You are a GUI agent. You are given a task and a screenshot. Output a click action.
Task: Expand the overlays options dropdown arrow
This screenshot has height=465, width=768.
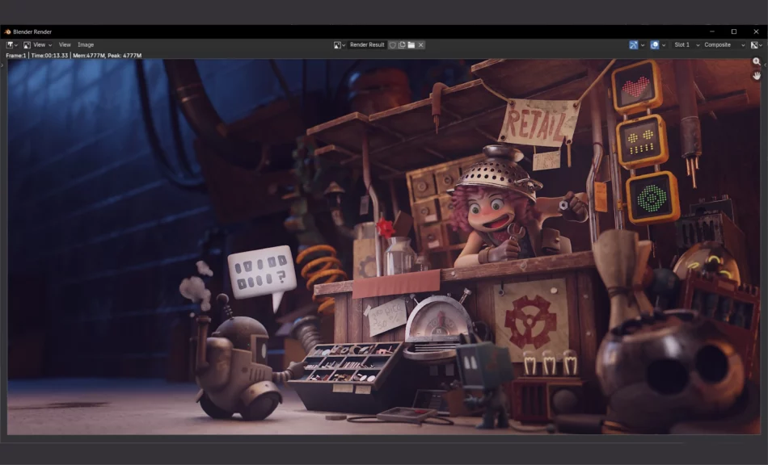664,45
